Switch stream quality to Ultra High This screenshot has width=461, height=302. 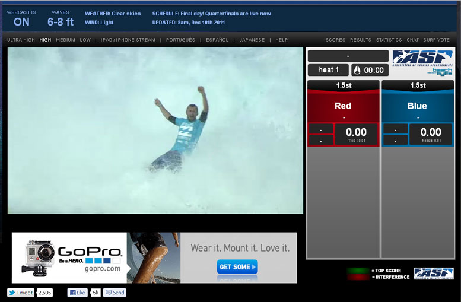[21, 40]
